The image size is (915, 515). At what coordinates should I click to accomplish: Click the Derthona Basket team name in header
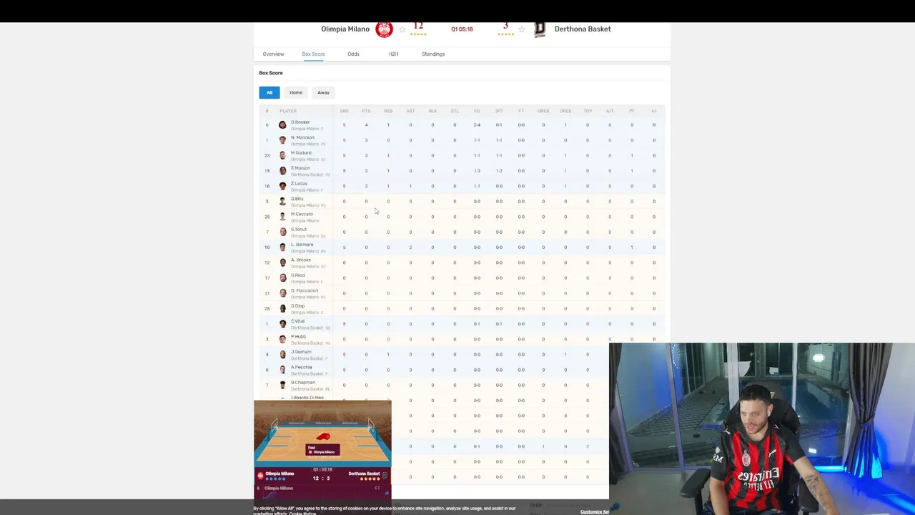(x=583, y=29)
